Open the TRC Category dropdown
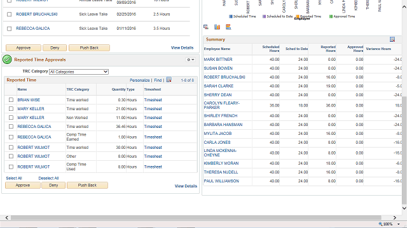 point(79,72)
